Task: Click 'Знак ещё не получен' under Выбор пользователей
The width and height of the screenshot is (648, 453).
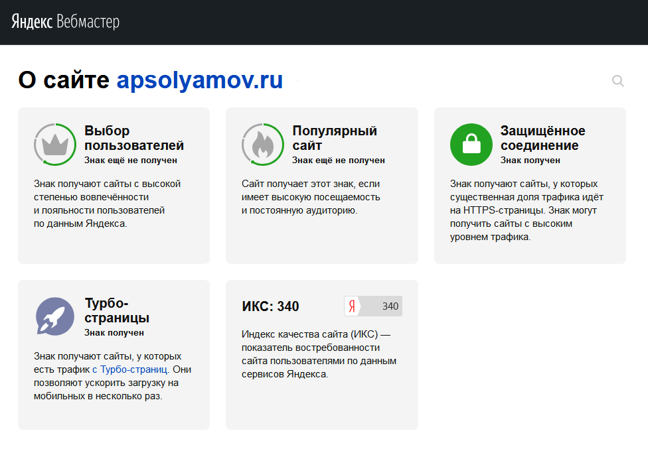Action: [x=131, y=161]
